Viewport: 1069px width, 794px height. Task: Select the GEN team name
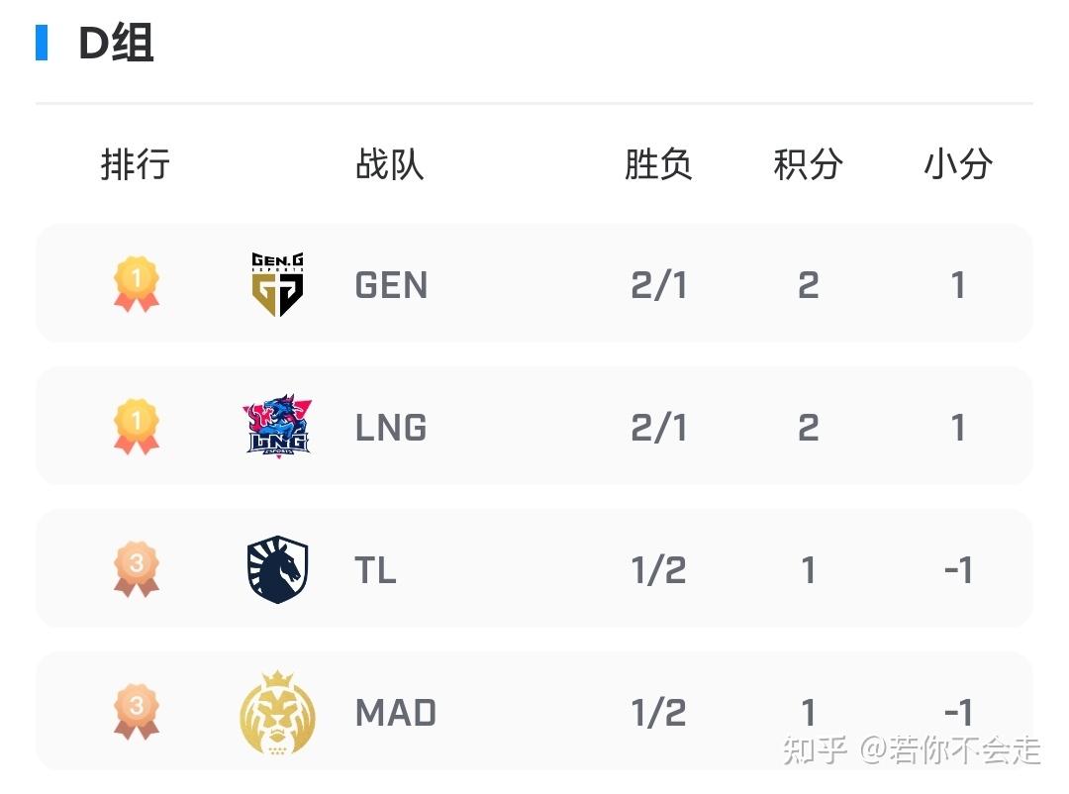coord(391,285)
